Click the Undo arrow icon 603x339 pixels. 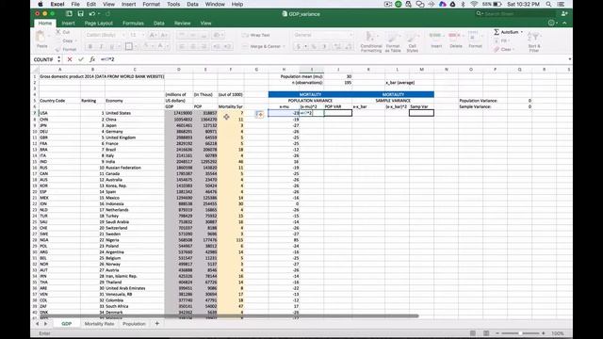pos(92,14)
